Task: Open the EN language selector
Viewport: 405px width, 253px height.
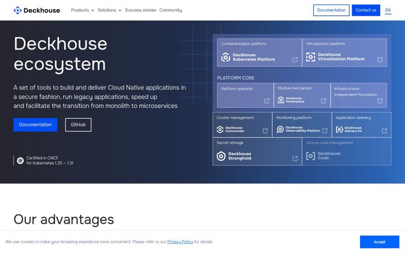Action: tap(388, 10)
